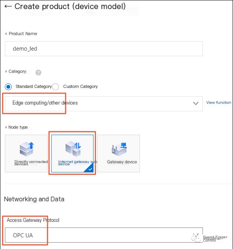This screenshot has width=233, height=249.
Task: Click the blue checkmark corner on selected node
Action: click(90, 169)
